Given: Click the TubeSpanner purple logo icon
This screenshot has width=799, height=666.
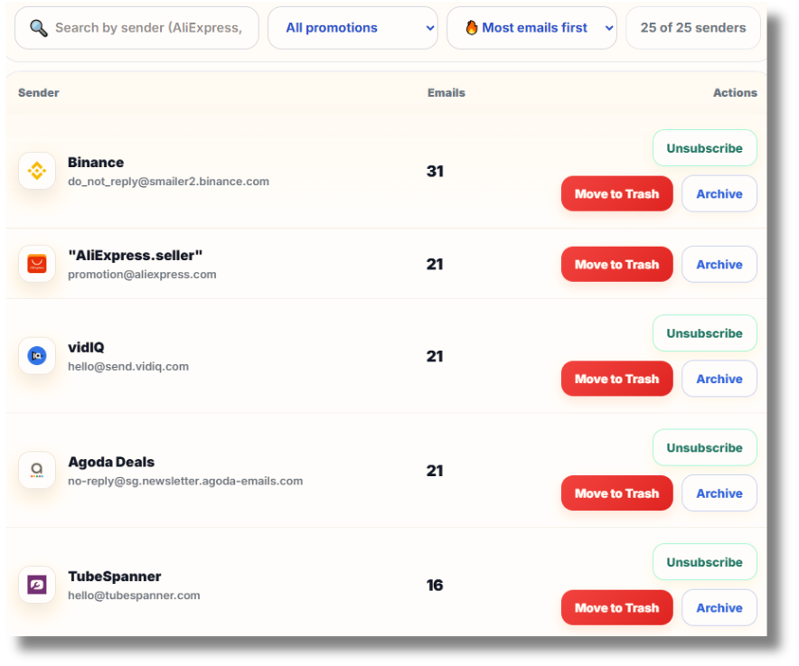Looking at the screenshot, I should coord(37,585).
